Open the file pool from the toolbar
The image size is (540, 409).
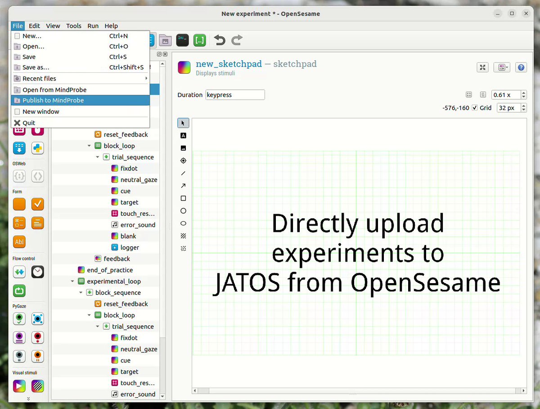pyautogui.click(x=165, y=40)
